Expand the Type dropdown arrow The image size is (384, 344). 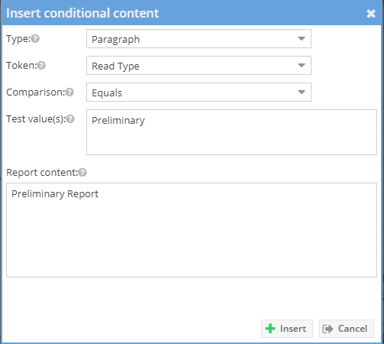coord(302,39)
